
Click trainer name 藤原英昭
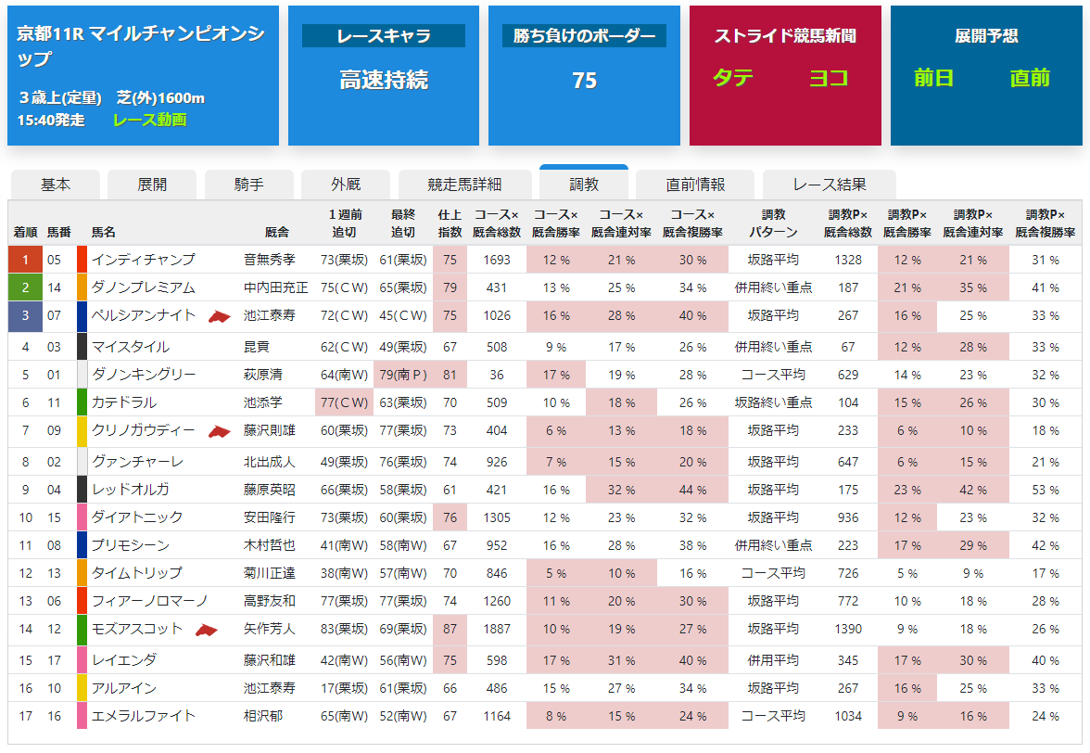[270, 490]
